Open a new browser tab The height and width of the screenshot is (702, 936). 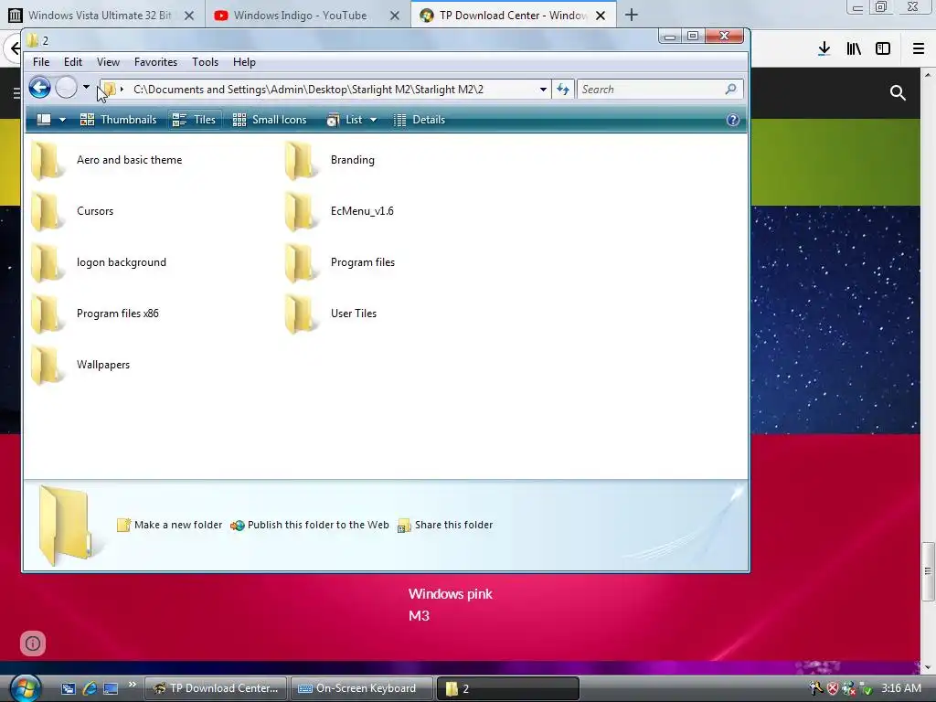click(x=631, y=15)
